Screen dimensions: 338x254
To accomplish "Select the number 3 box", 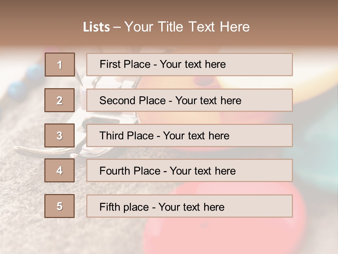I will point(60,135).
